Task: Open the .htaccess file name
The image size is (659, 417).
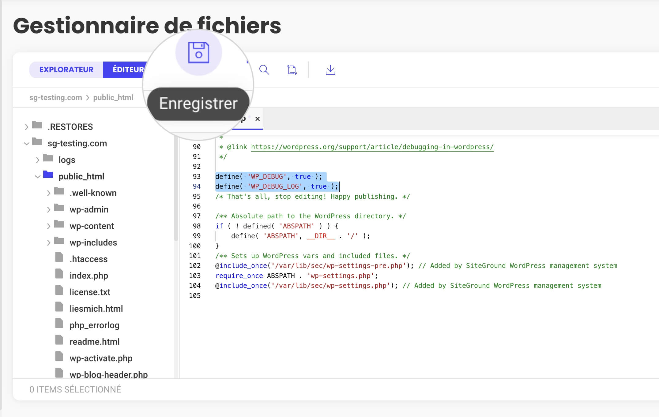Action: point(88,259)
